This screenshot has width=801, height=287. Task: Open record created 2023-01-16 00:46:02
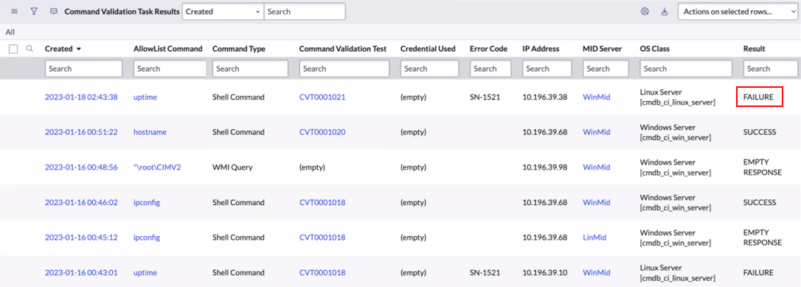[x=81, y=202]
